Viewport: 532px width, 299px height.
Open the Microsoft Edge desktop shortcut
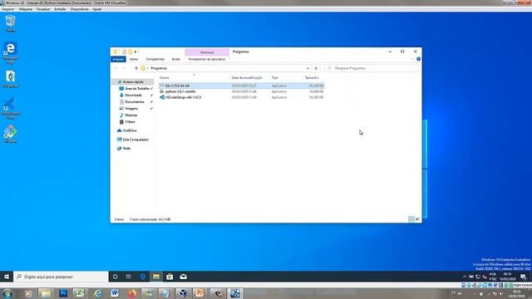coord(10,52)
